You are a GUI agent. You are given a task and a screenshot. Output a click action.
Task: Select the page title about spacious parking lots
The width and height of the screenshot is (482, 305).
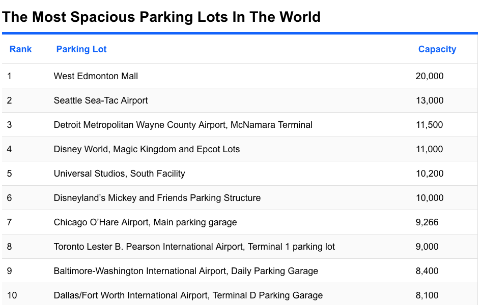tap(161, 17)
